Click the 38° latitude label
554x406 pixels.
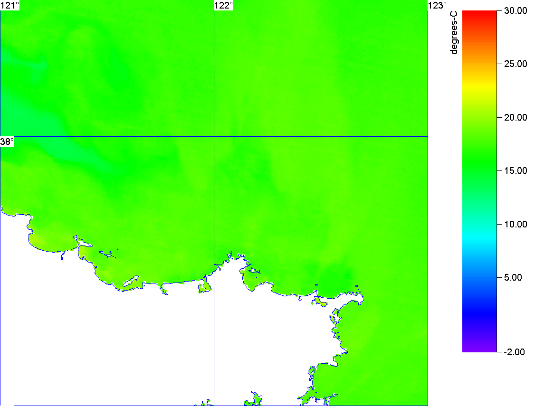click(x=7, y=142)
